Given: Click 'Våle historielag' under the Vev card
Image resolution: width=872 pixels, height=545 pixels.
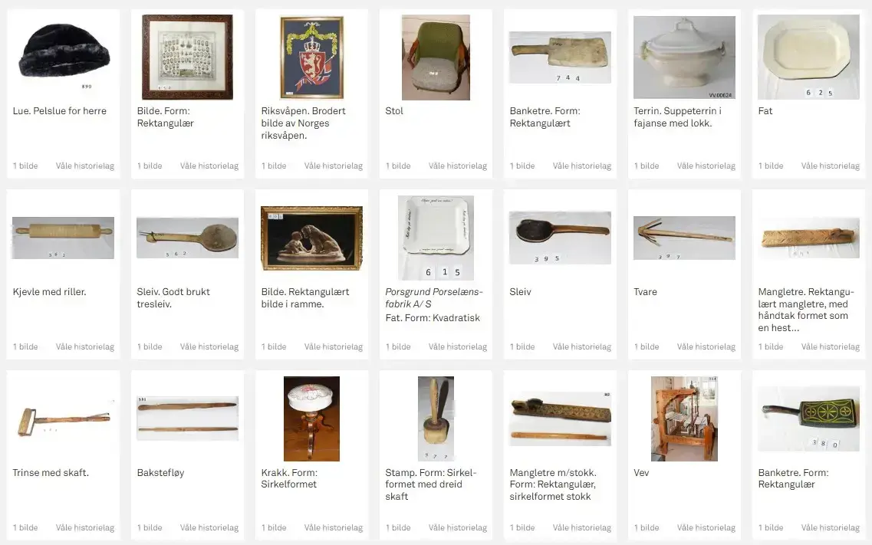Looking at the screenshot, I should coord(706,527).
